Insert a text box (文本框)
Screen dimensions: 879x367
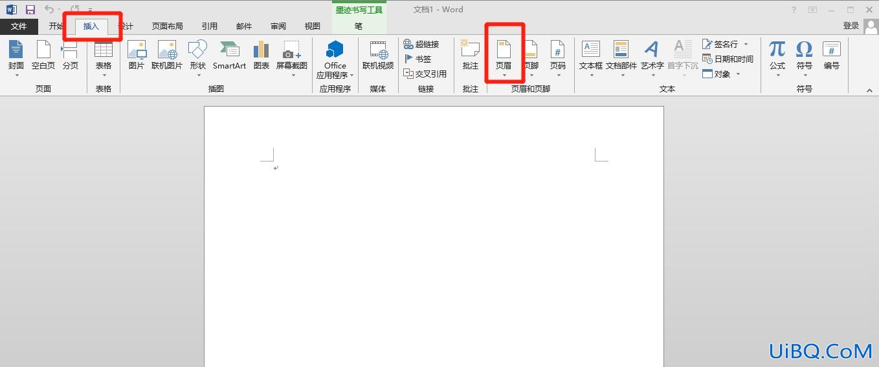(591, 59)
